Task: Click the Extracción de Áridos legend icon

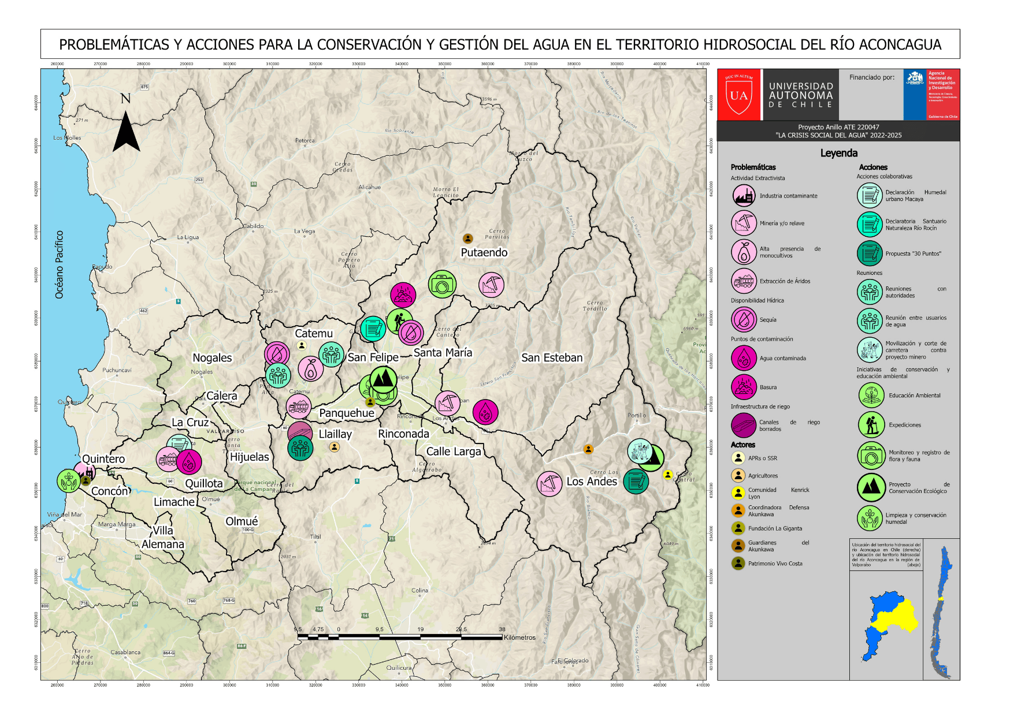Action: [744, 281]
